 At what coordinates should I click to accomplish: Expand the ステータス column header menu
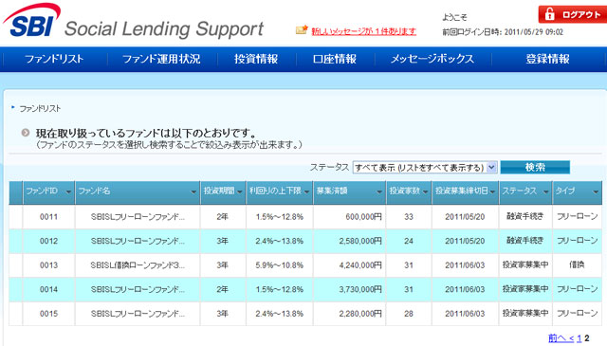click(546, 191)
